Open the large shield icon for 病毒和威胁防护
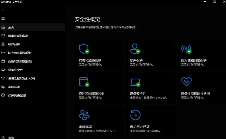Image resolution: width=226 pixels, height=139 pixels. pyautogui.click(x=84, y=49)
